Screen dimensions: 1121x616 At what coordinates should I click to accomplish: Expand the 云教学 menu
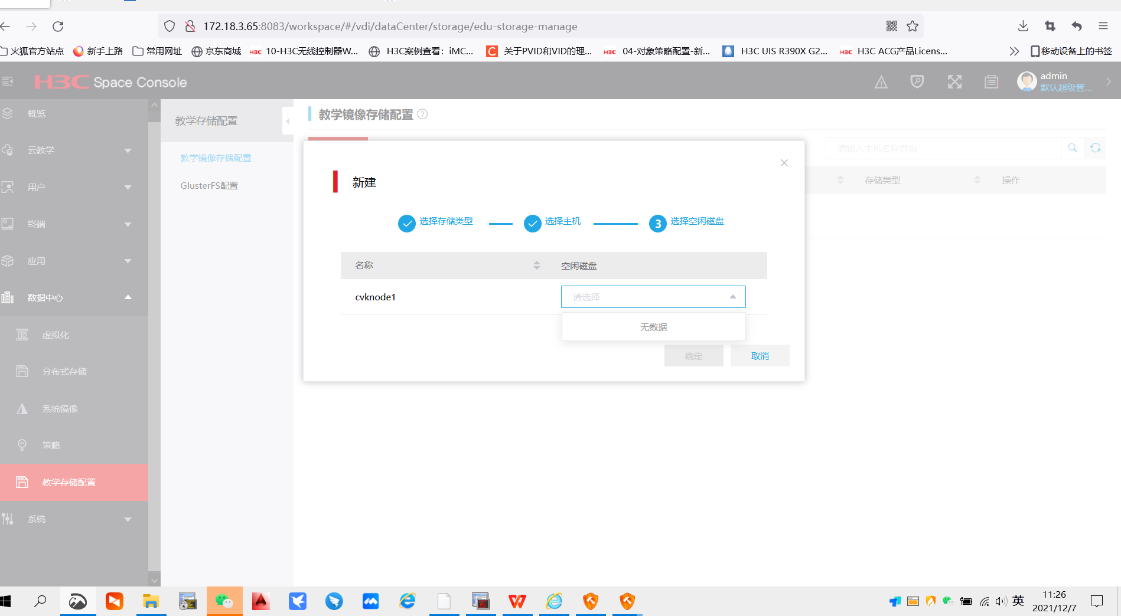click(x=74, y=150)
